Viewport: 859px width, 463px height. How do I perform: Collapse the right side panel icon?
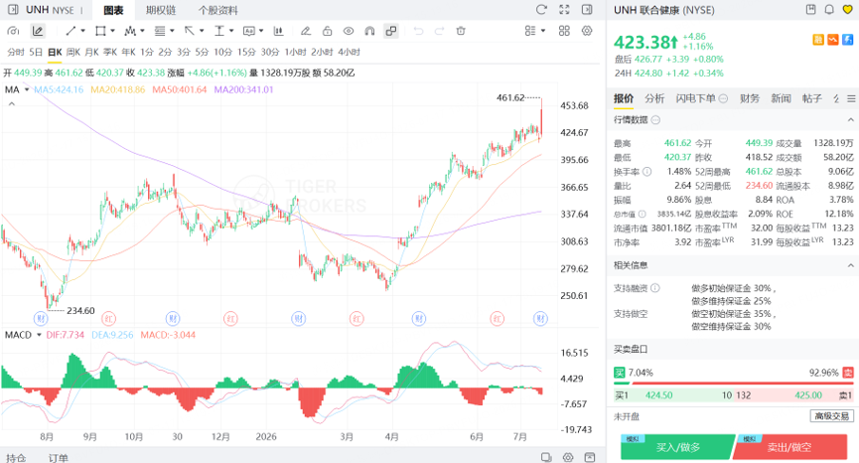tap(587, 10)
